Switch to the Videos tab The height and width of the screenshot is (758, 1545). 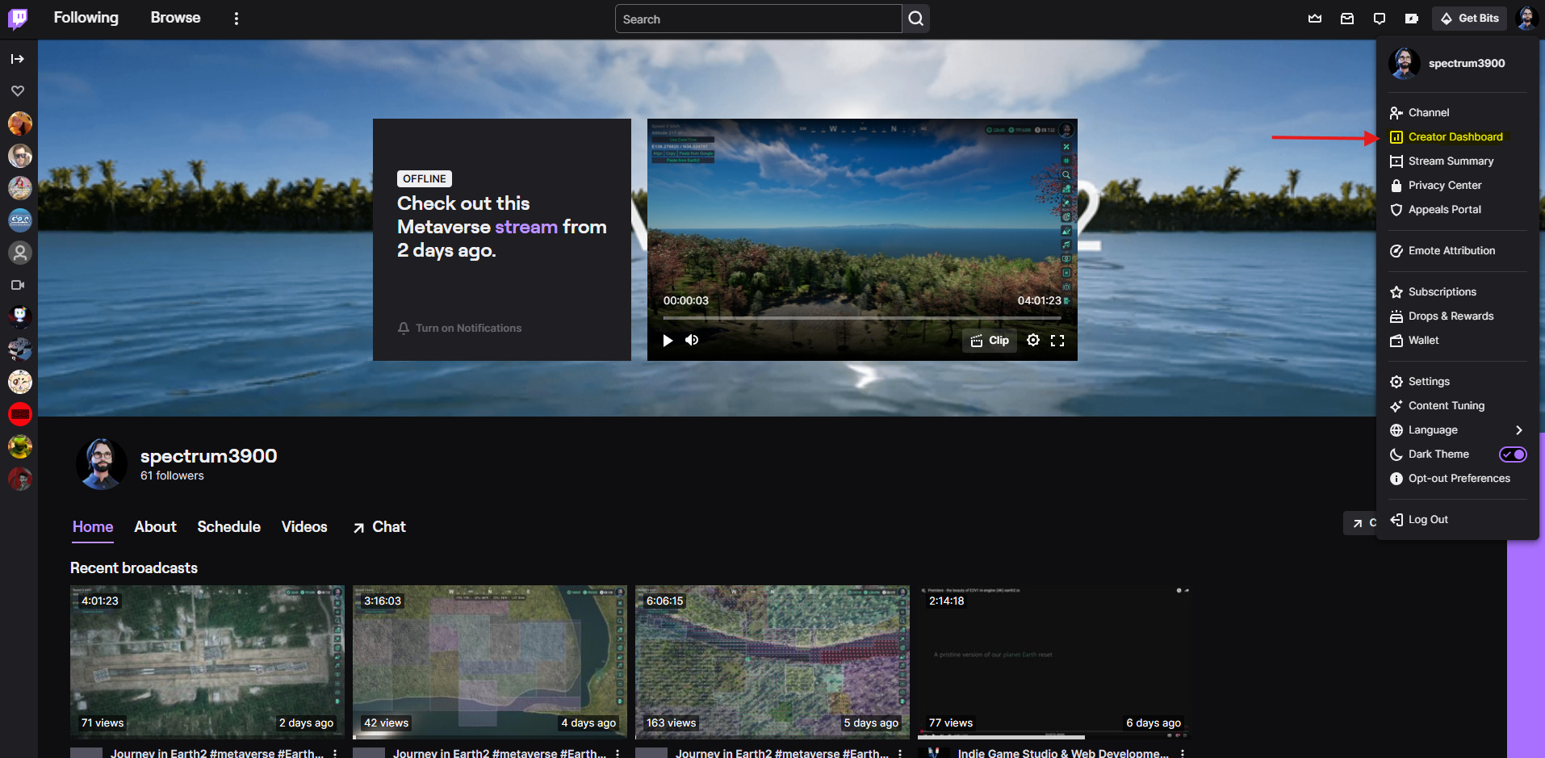(x=304, y=527)
